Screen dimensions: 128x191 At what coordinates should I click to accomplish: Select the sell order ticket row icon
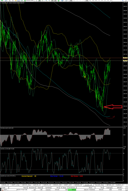[2, 190]
